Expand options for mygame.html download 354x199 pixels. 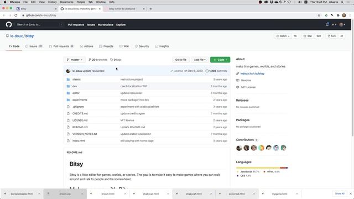tap(297, 194)
